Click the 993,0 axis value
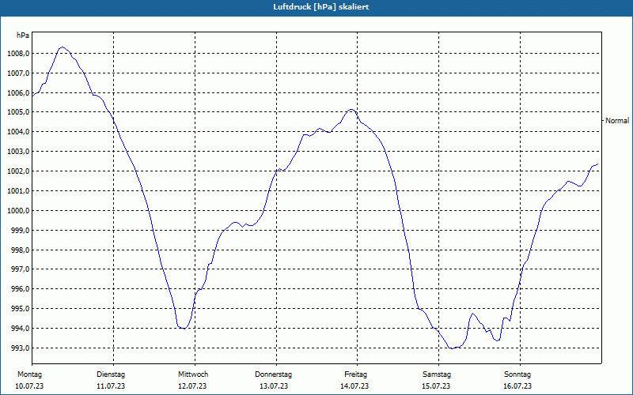 tap(20, 348)
